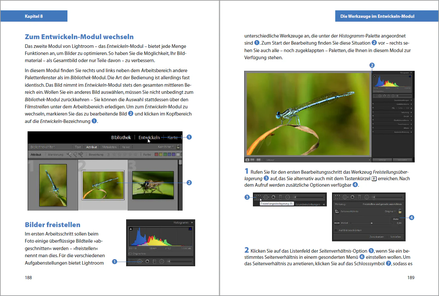
Task: Click the Winkel angle slider handle
Action: click(x=372, y=223)
